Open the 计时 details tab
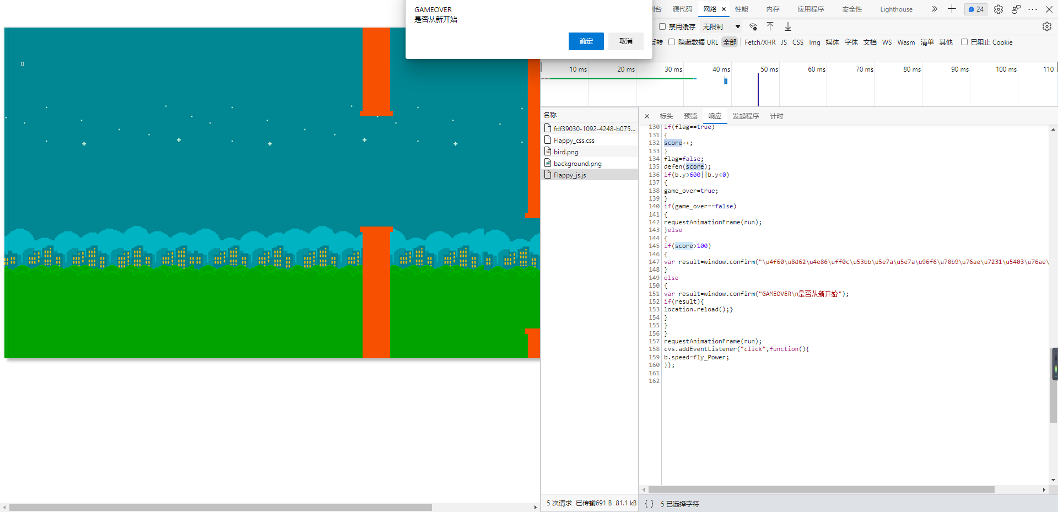1058x512 pixels. (x=776, y=116)
